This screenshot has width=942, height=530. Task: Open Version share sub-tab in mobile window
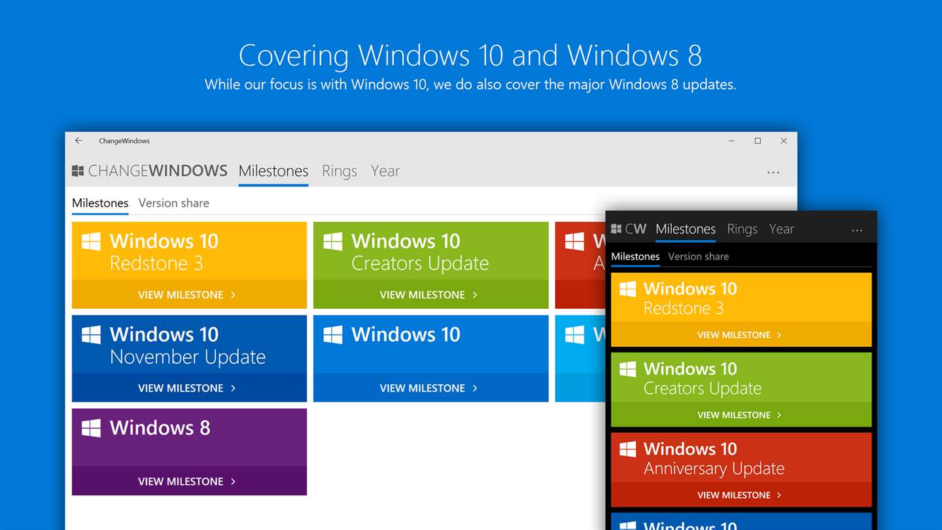[x=699, y=256]
